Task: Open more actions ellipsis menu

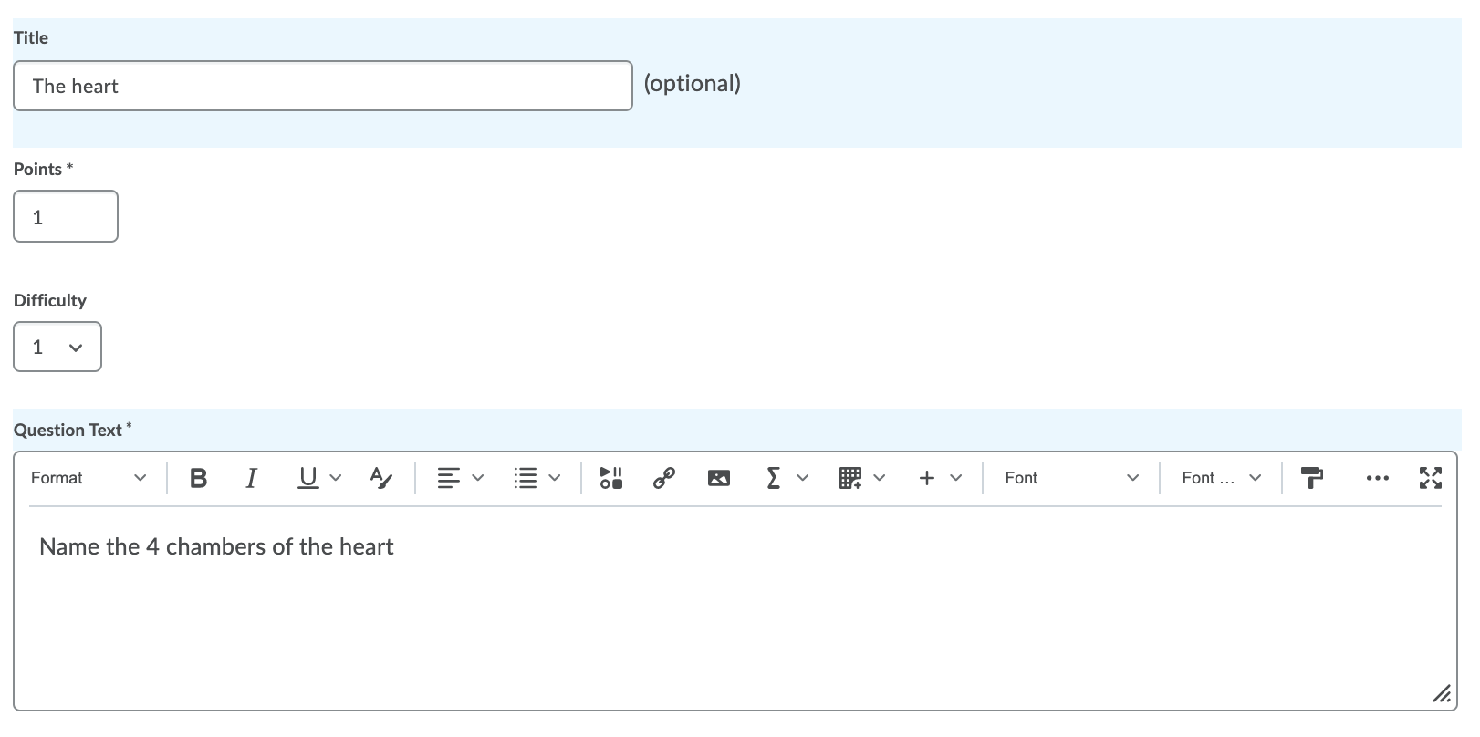Action: click(x=1377, y=478)
